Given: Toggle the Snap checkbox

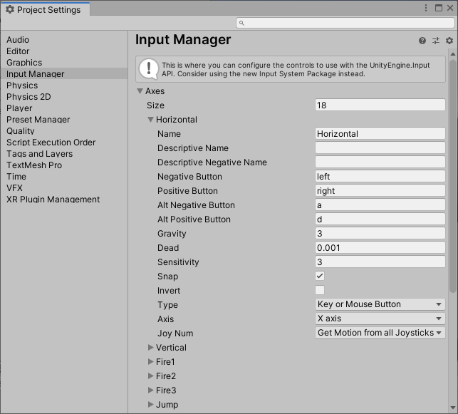Looking at the screenshot, I should (320, 276).
